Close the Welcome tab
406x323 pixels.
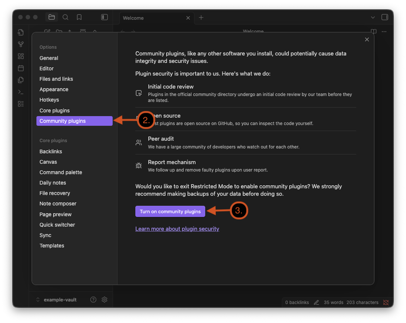point(188,18)
